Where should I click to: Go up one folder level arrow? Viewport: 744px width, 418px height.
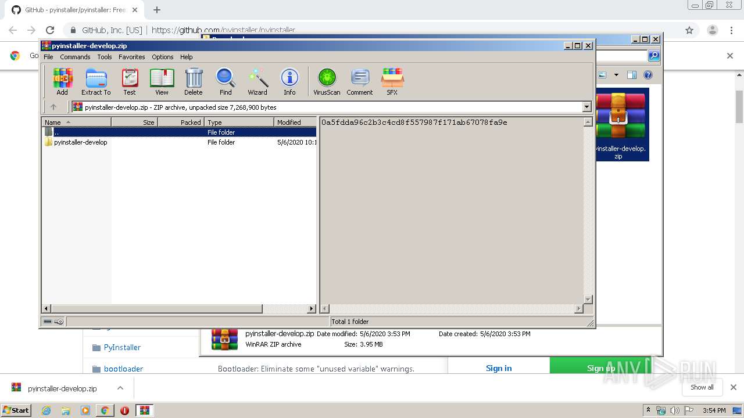pos(53,107)
